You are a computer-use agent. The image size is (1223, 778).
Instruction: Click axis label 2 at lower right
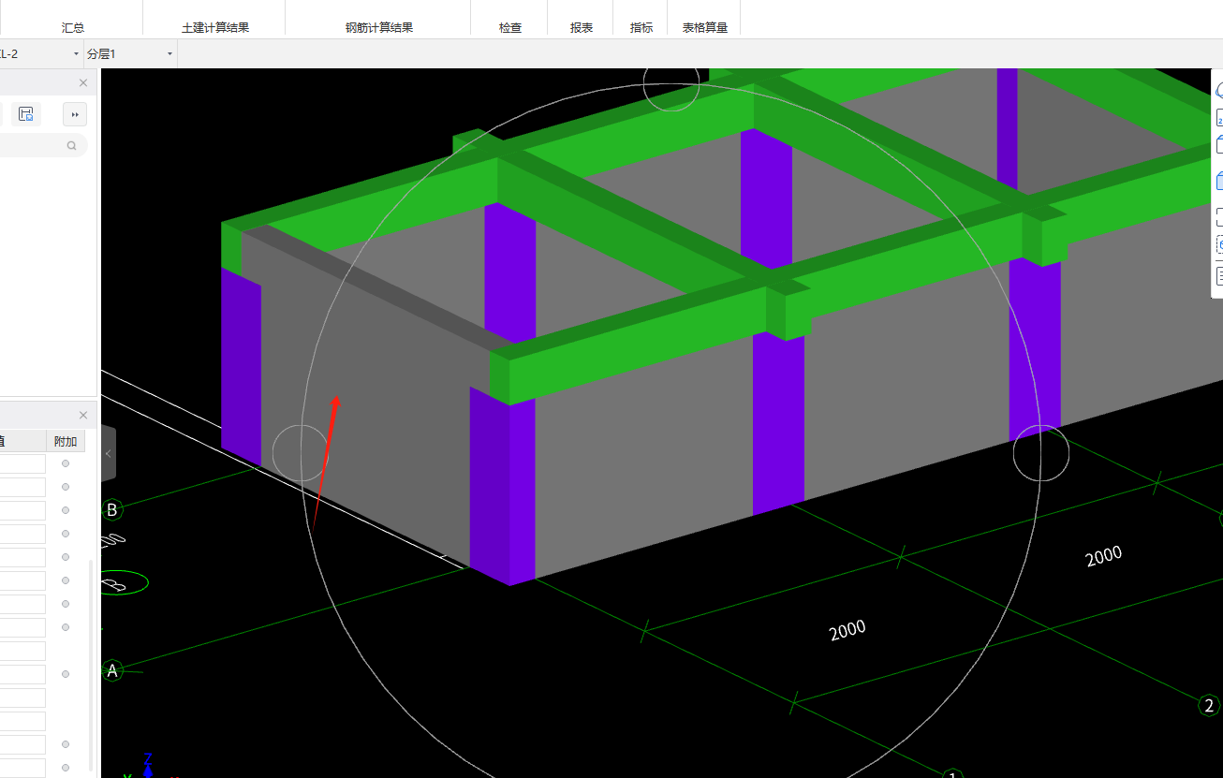[x=1209, y=705]
